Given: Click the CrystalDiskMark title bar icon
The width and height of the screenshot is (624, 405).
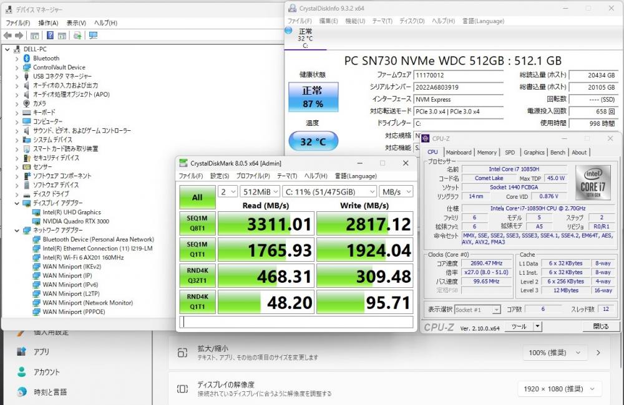Looking at the screenshot, I should [183, 163].
